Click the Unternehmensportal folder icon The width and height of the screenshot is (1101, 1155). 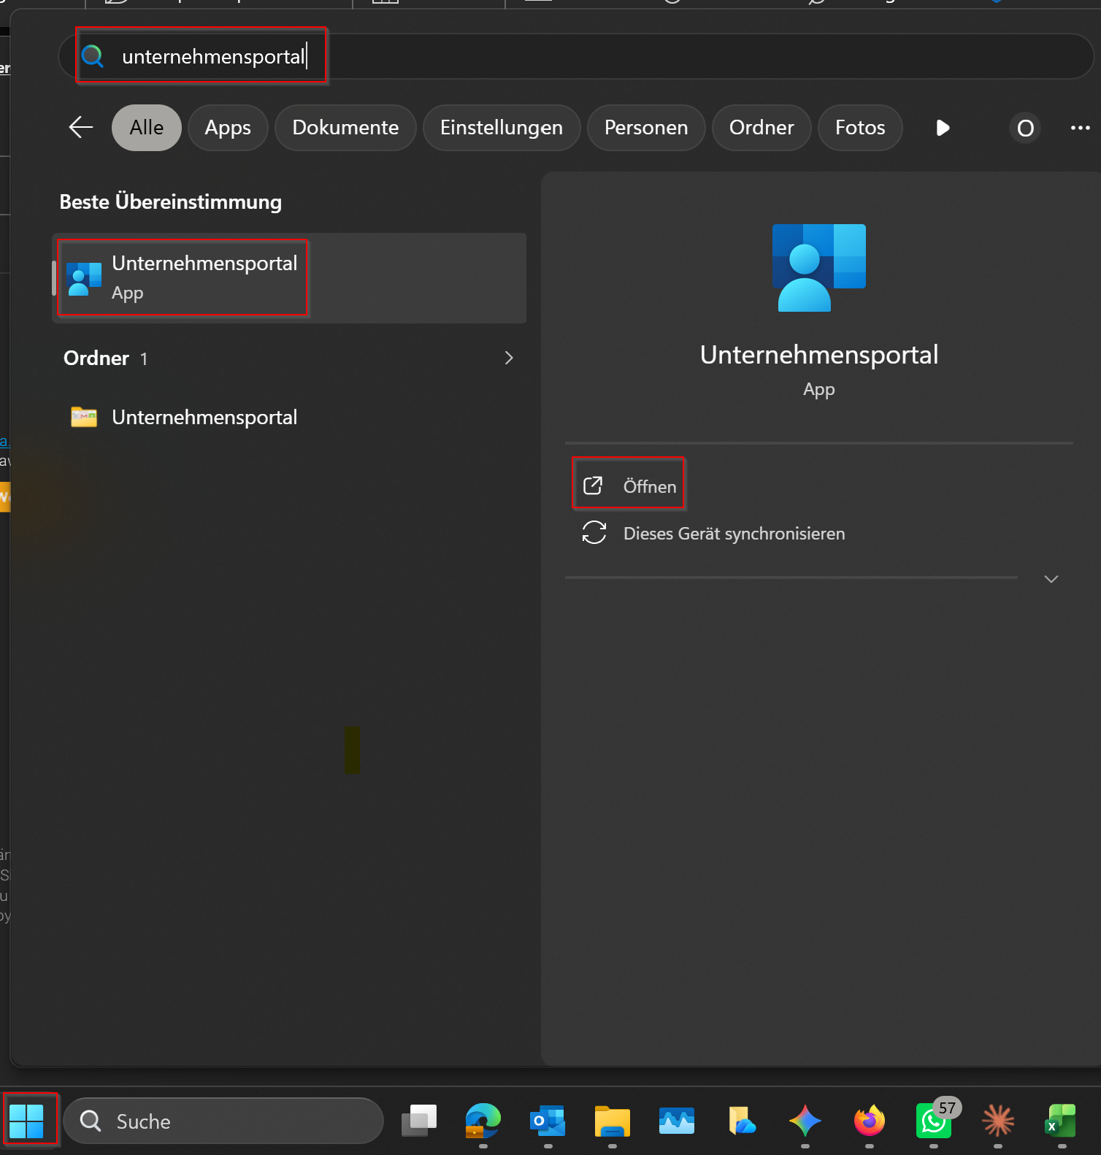pyautogui.click(x=84, y=417)
